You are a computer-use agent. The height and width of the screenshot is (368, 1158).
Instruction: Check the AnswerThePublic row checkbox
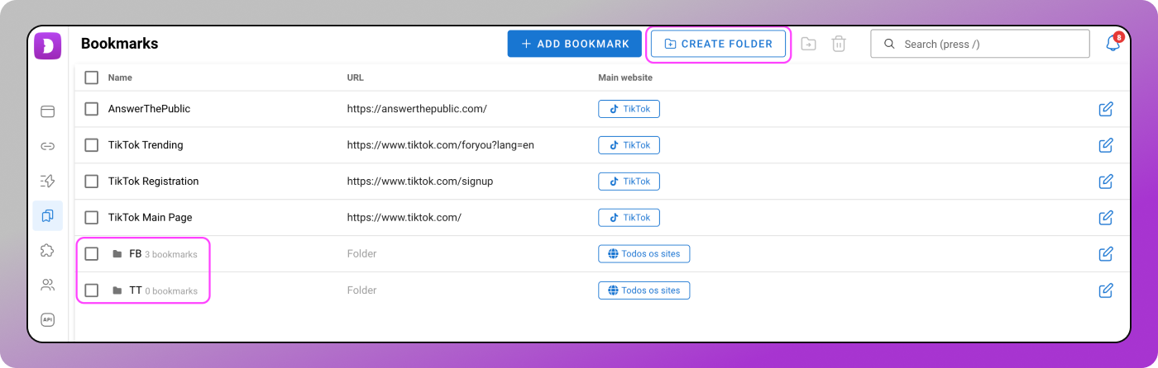coord(92,109)
